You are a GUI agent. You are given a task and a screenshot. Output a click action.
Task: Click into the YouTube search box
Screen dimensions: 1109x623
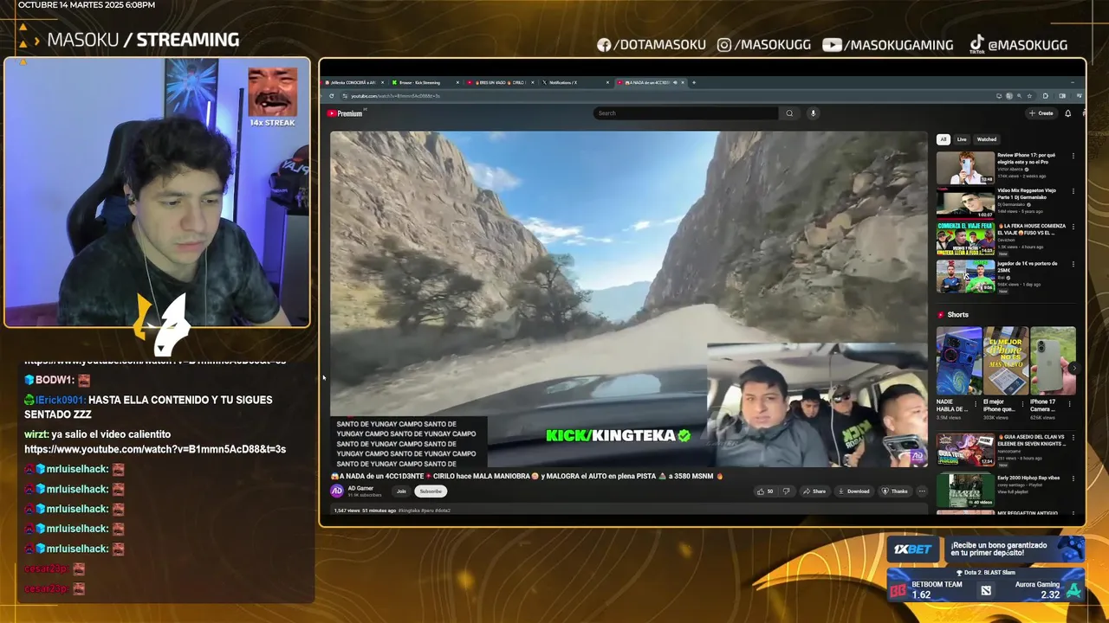tap(686, 113)
